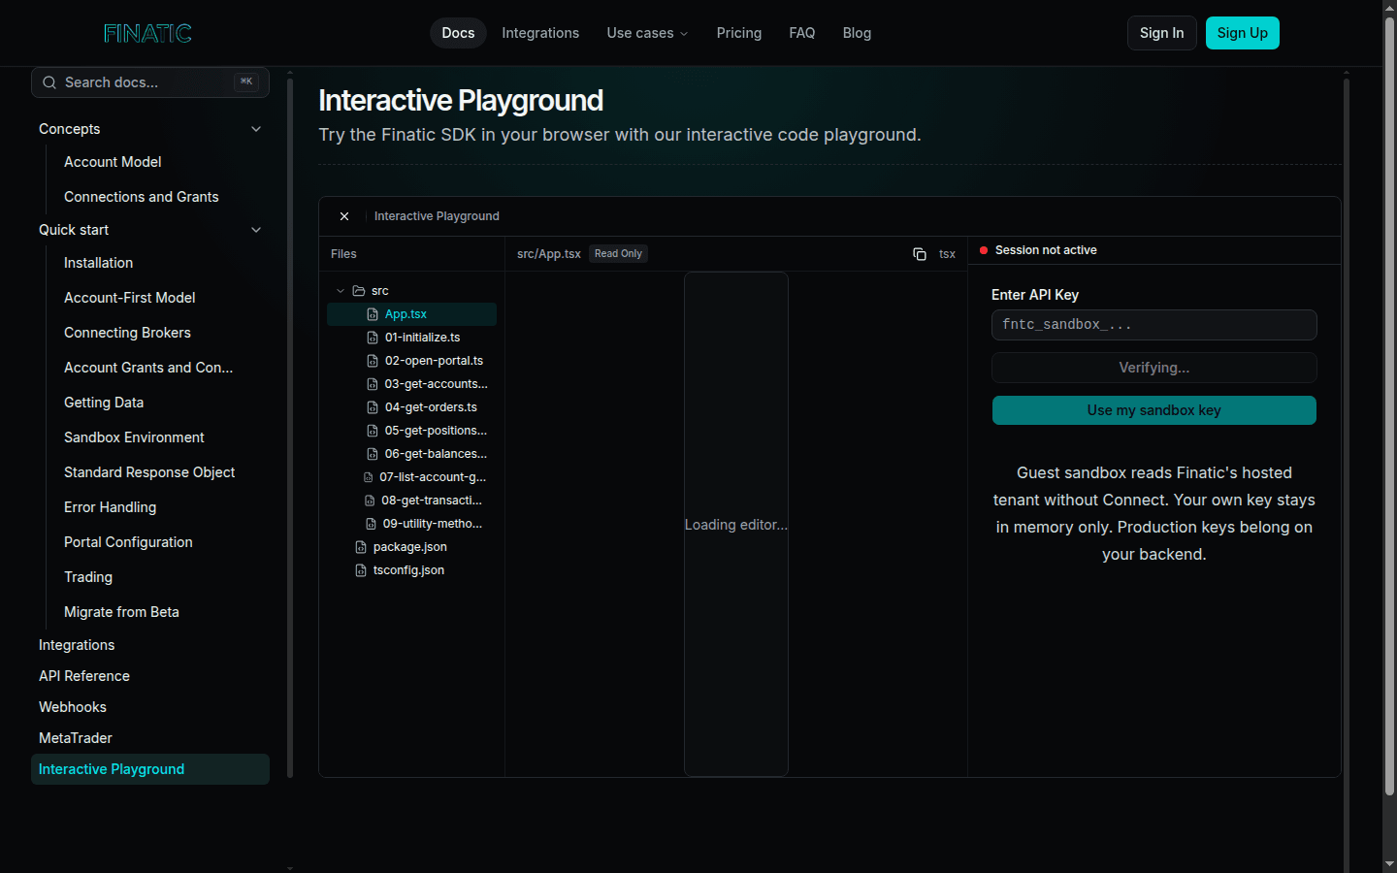Focus the API key input field
Image resolution: width=1397 pixels, height=873 pixels.
coord(1154,325)
